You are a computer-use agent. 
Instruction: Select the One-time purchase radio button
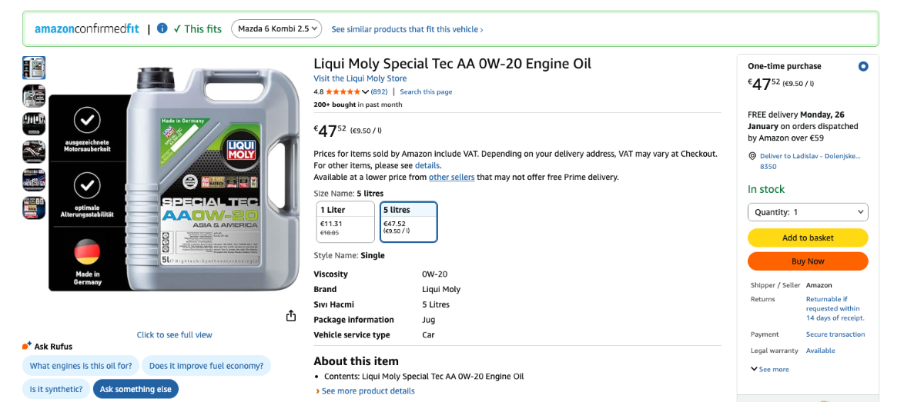[863, 66]
